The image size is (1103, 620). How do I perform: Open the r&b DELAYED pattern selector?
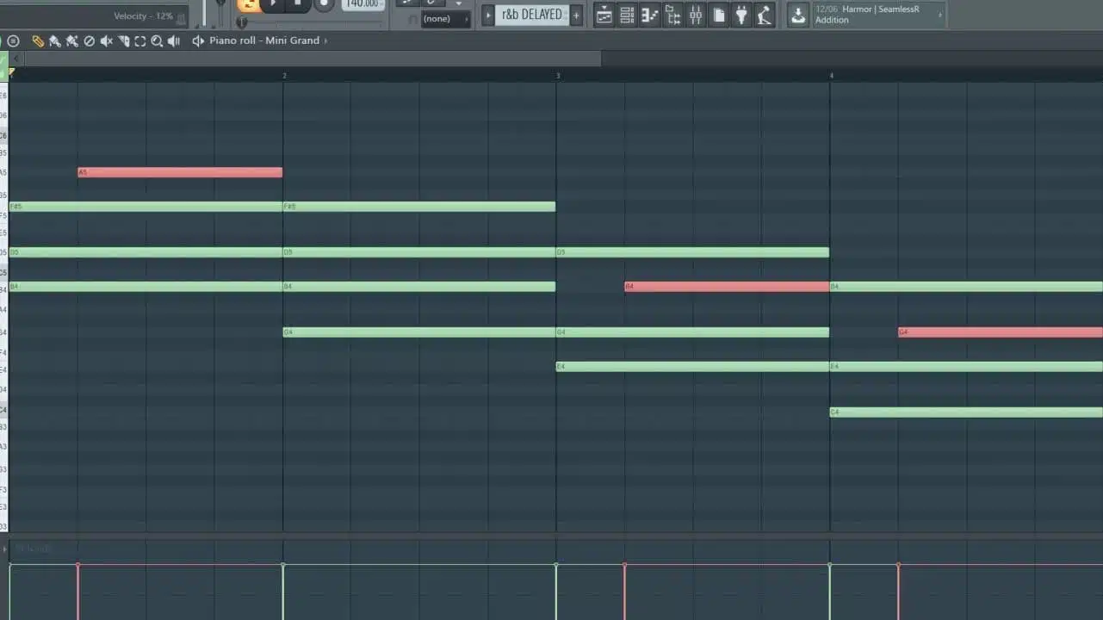[x=531, y=15]
